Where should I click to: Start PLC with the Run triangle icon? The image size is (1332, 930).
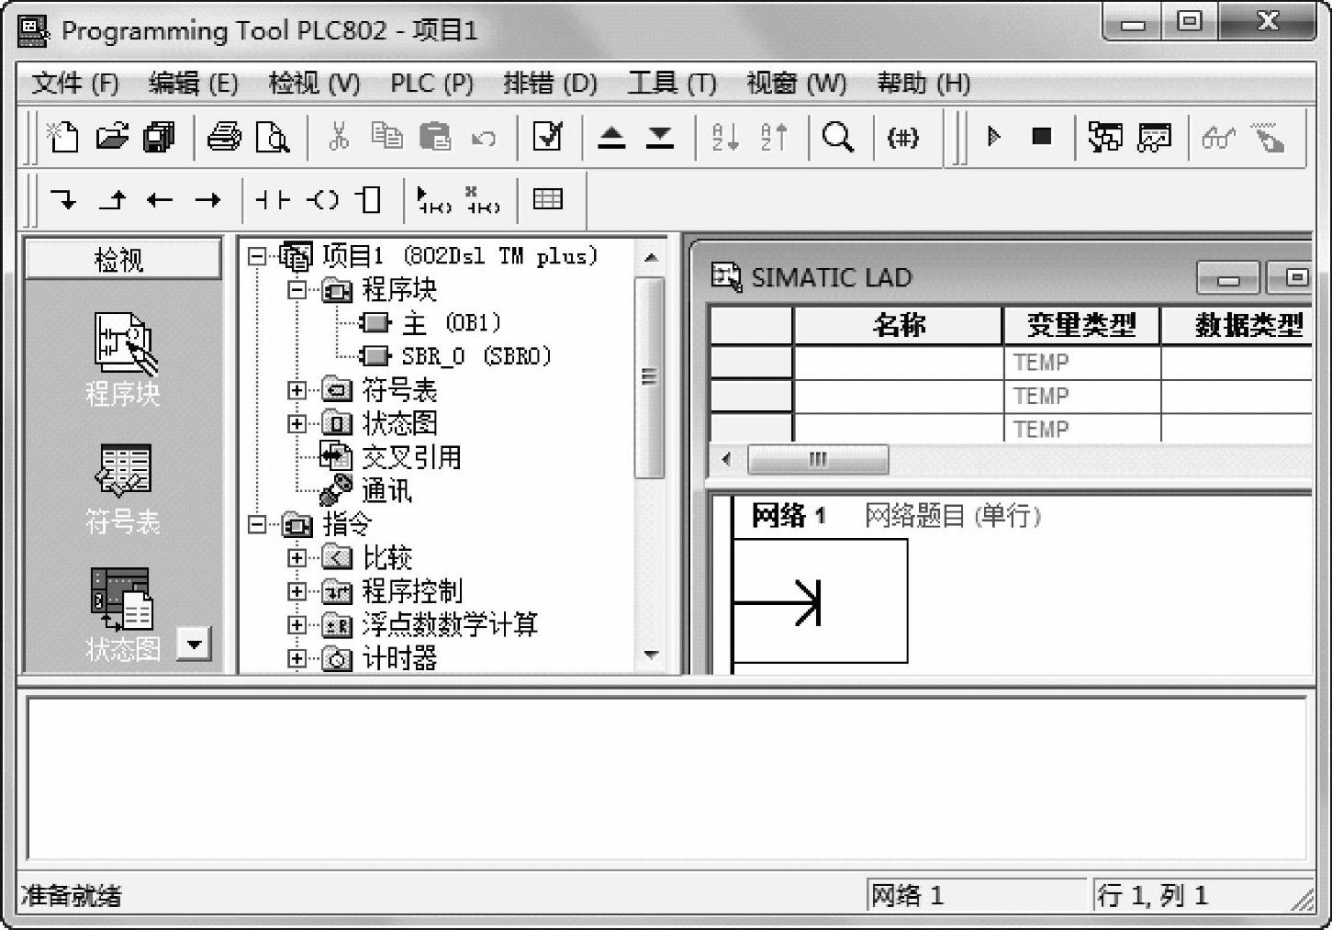993,138
